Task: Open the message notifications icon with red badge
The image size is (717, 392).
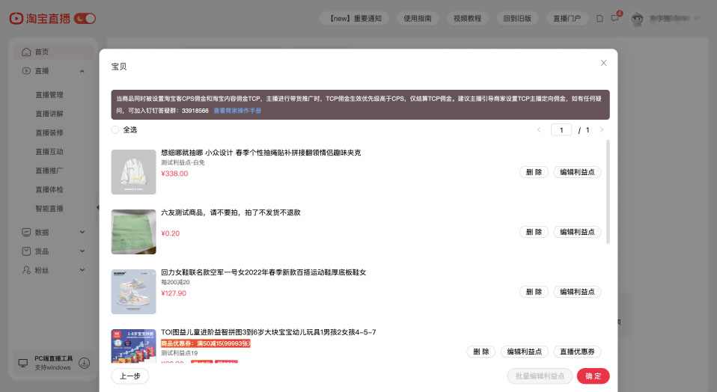Action: click(615, 19)
